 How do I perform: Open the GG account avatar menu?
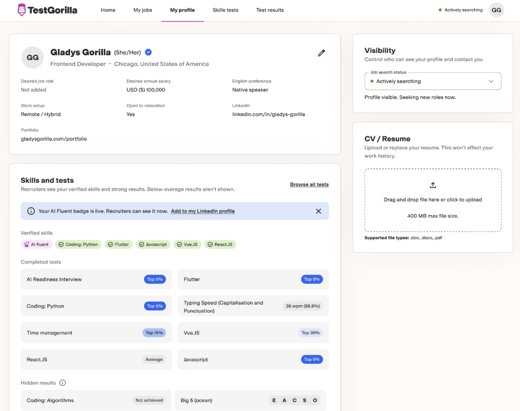click(496, 10)
